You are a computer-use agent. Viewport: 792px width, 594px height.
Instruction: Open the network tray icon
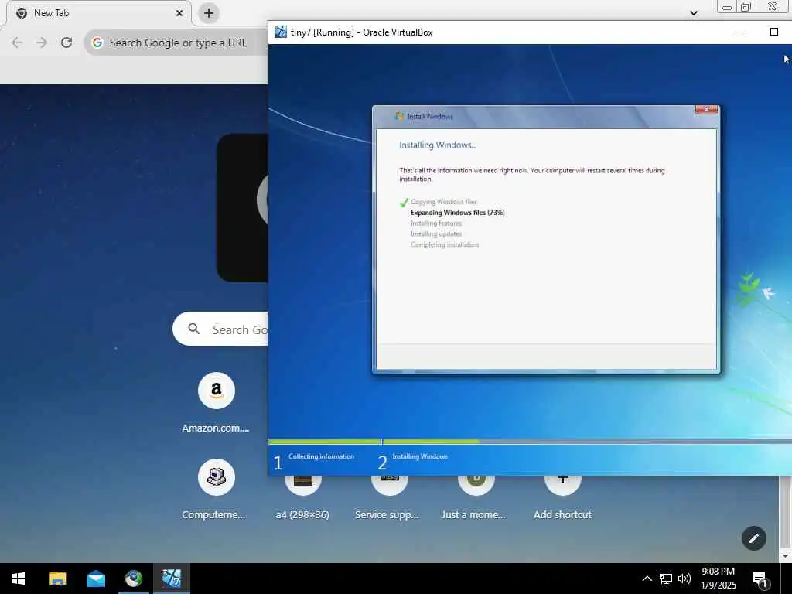[x=666, y=579]
